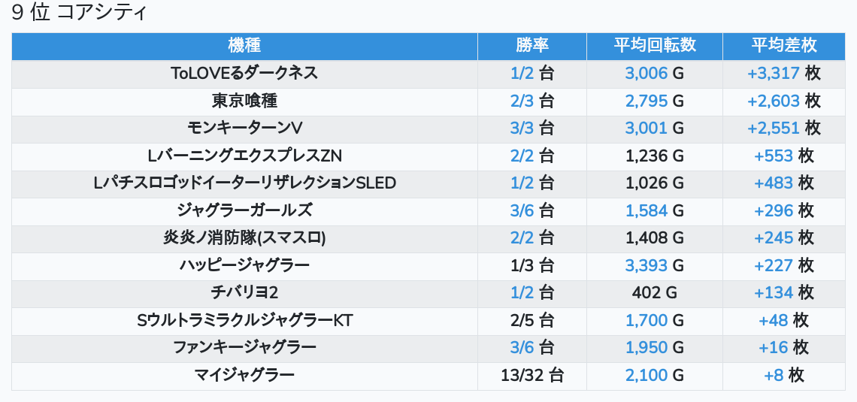Image resolution: width=857 pixels, height=402 pixels.
Task: Click the 9 位 コアシティ heading
Action: (80, 13)
